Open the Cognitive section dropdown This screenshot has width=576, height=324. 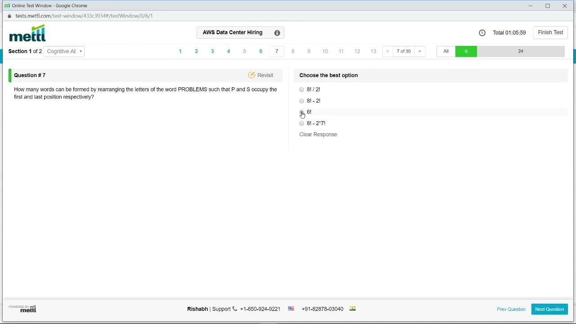(64, 51)
